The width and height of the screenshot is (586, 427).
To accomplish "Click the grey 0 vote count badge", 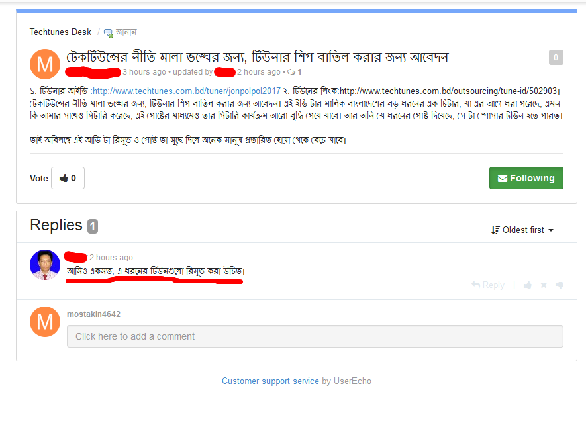I will 556,57.
